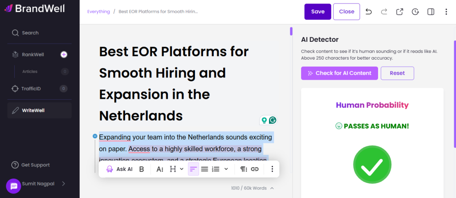Click the text size icon in toolbar

[x=160, y=169]
